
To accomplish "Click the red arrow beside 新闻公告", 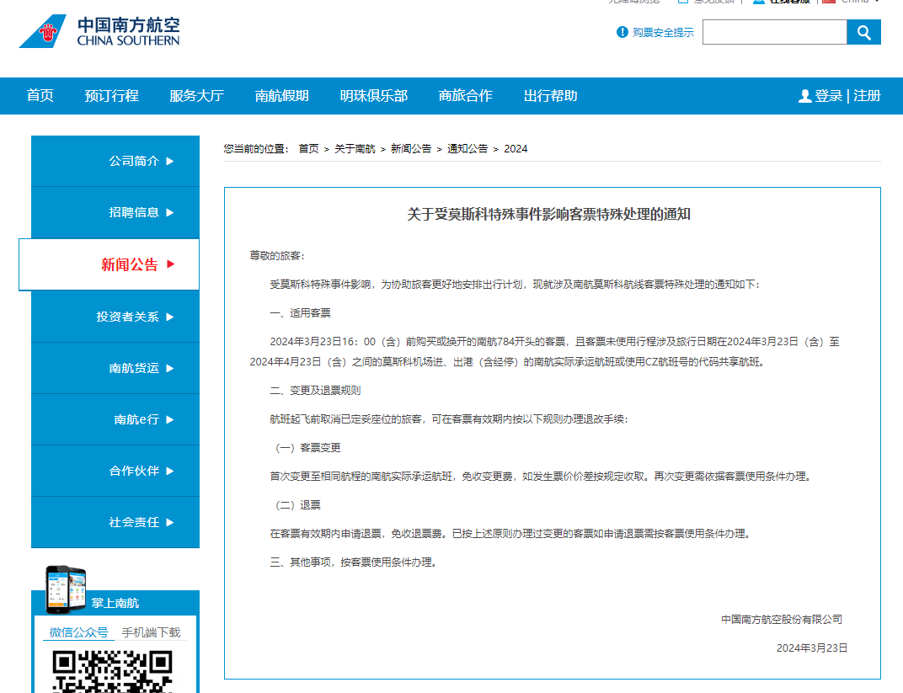I will click(171, 264).
